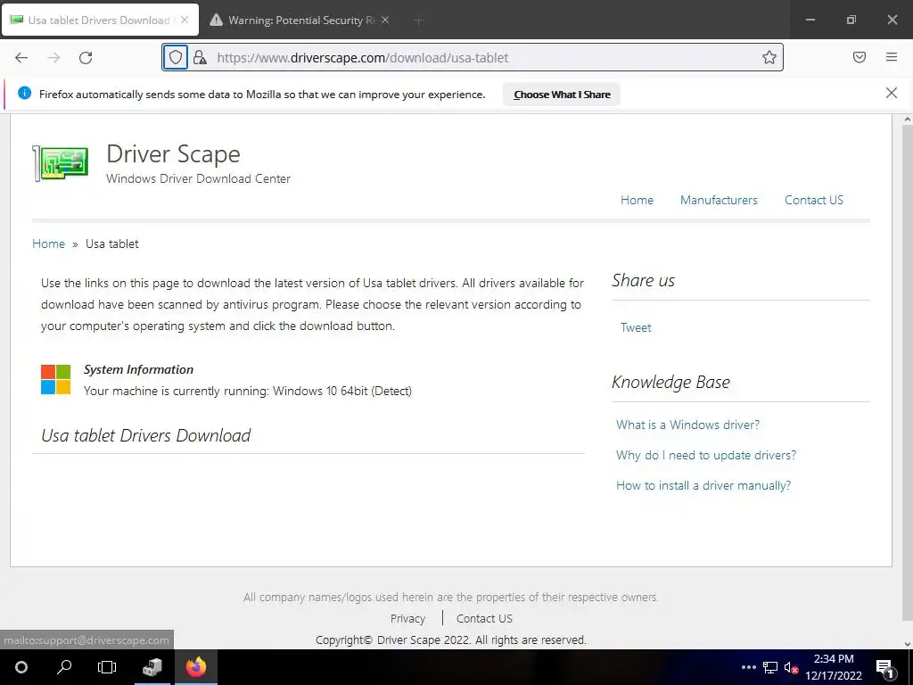
Task: Click the forward navigation arrow
Action: [53, 58]
